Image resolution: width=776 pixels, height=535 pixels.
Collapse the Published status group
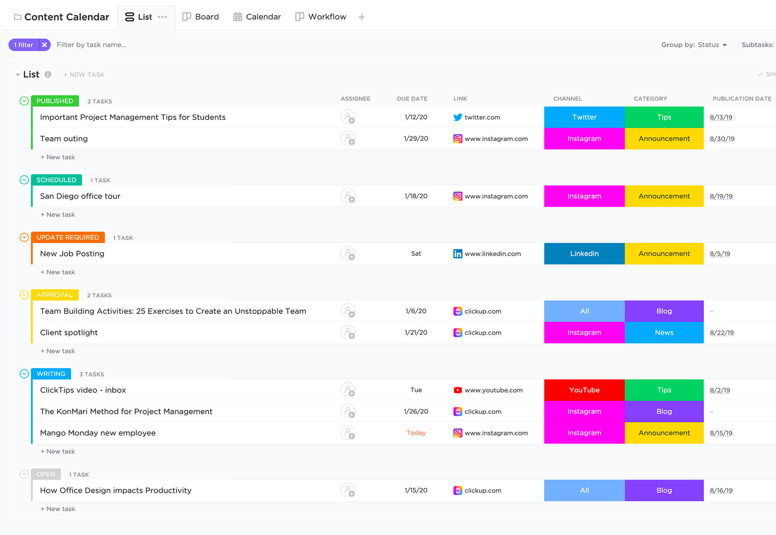tap(24, 101)
